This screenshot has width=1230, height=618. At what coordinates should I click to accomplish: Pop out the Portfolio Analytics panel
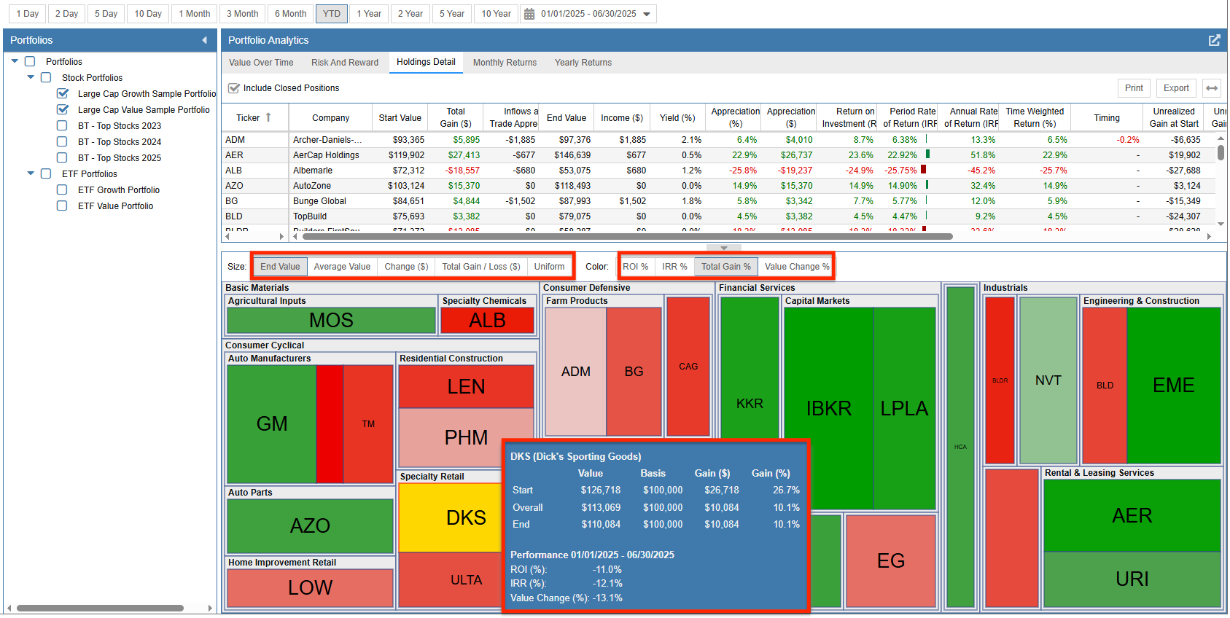coord(1214,40)
